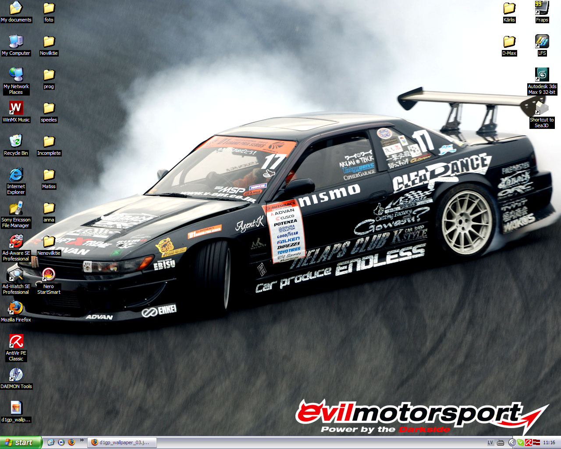This screenshot has width=561, height=449.
Task: Select the foto folder
Action: [x=49, y=12]
